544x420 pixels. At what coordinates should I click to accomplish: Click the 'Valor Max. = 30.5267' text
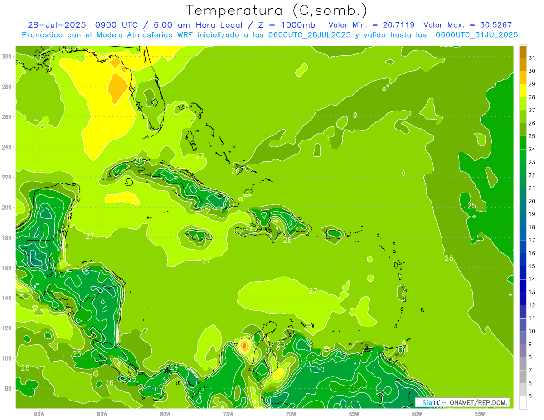(467, 25)
